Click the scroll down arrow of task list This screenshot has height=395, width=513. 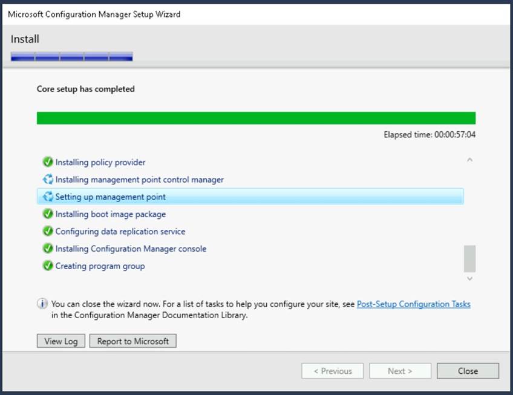point(469,278)
